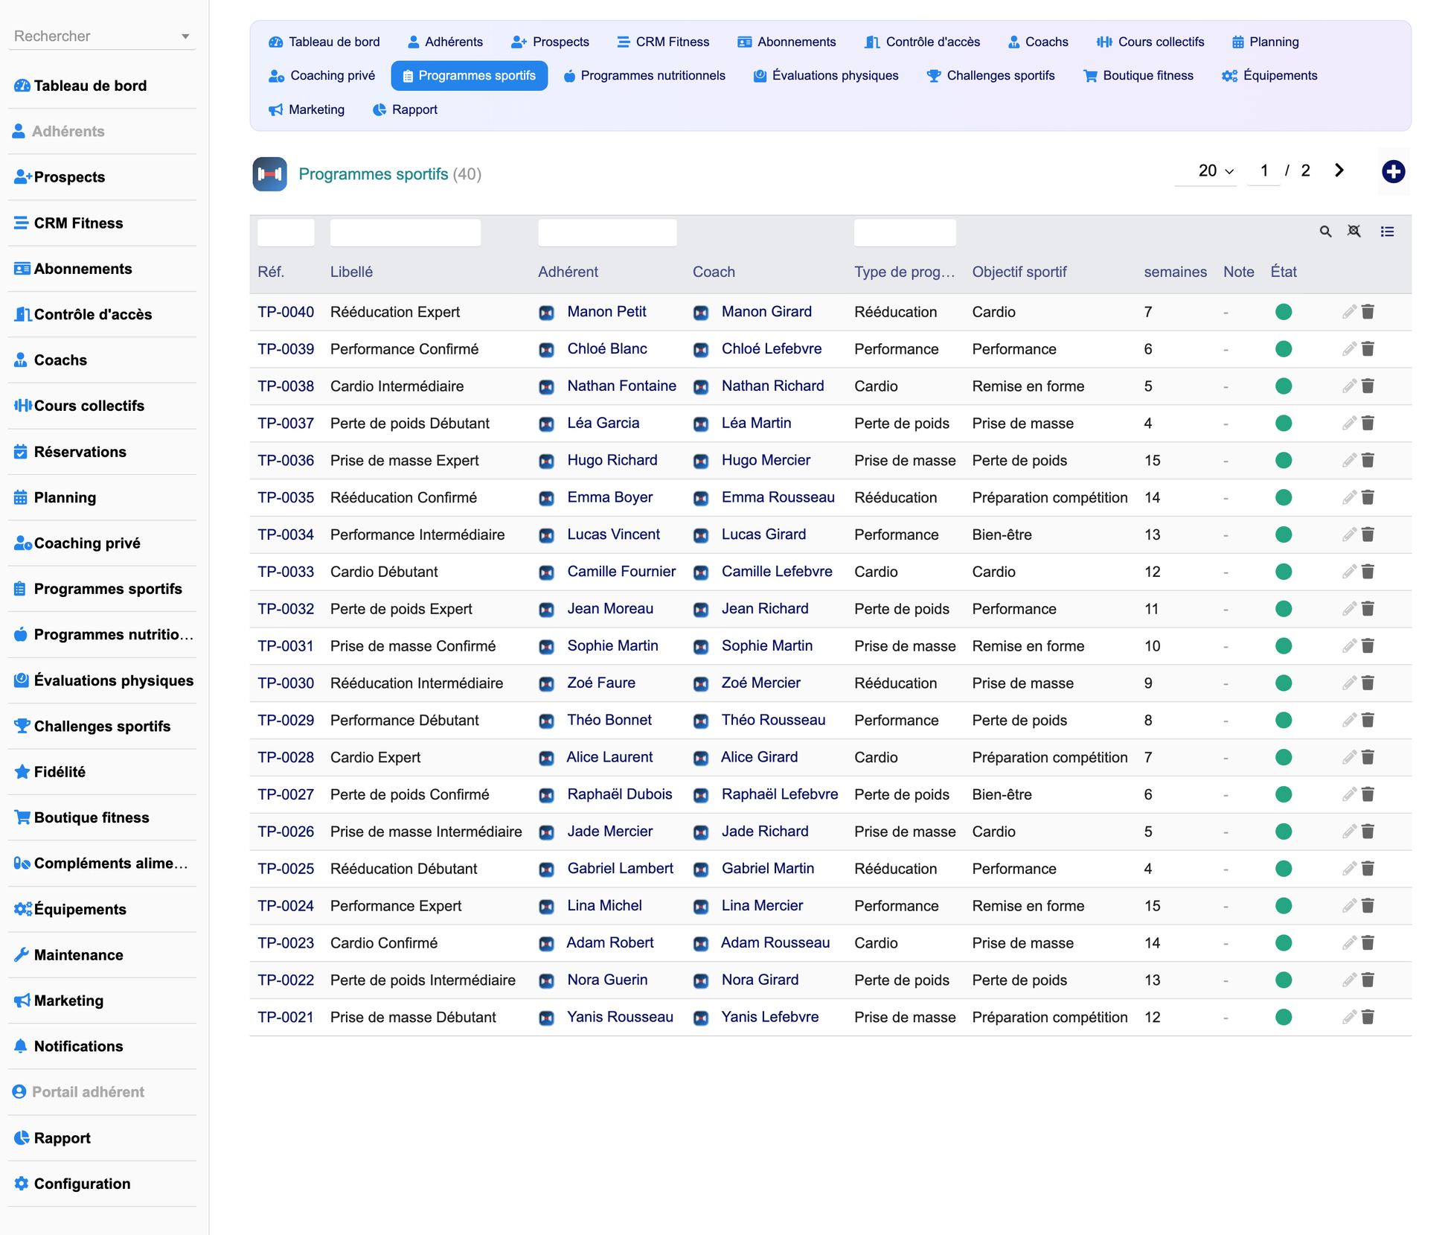
Task: Delete program TP-0021 with trash icon
Action: point(1368,1017)
